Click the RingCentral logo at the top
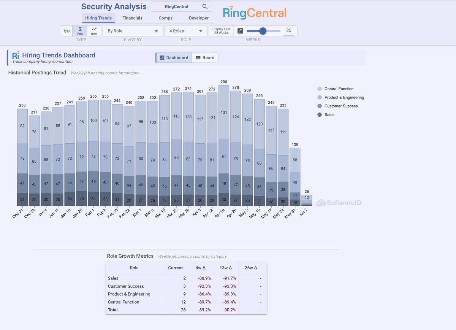This screenshot has height=330, width=456. [x=254, y=13]
